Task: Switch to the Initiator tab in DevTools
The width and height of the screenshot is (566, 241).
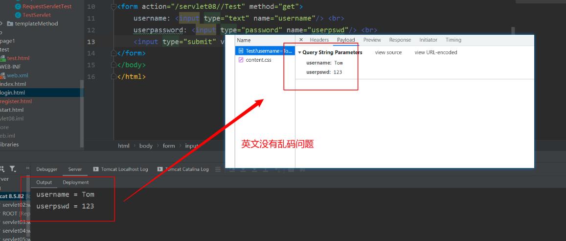Action: pyautogui.click(x=428, y=40)
